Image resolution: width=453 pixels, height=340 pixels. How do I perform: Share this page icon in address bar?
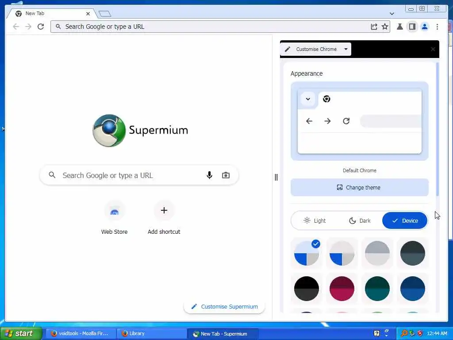374,27
